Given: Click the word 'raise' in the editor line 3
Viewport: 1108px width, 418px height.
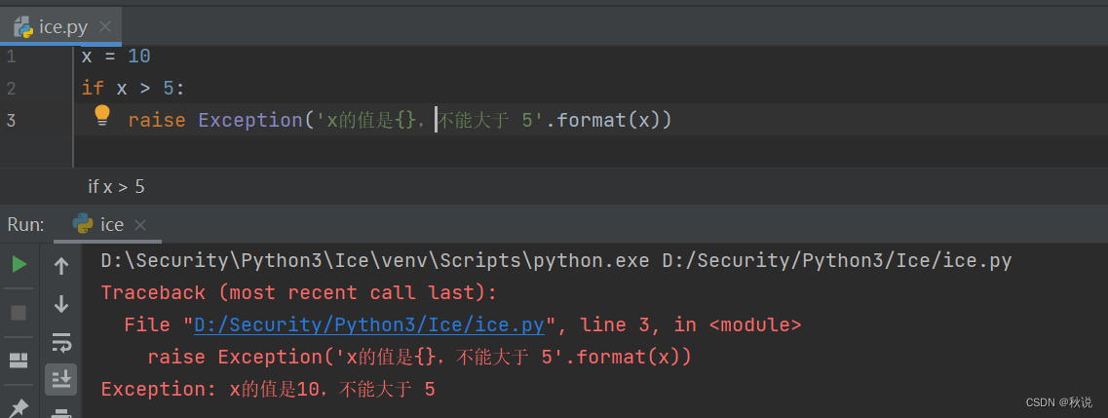Looking at the screenshot, I should tap(157, 121).
